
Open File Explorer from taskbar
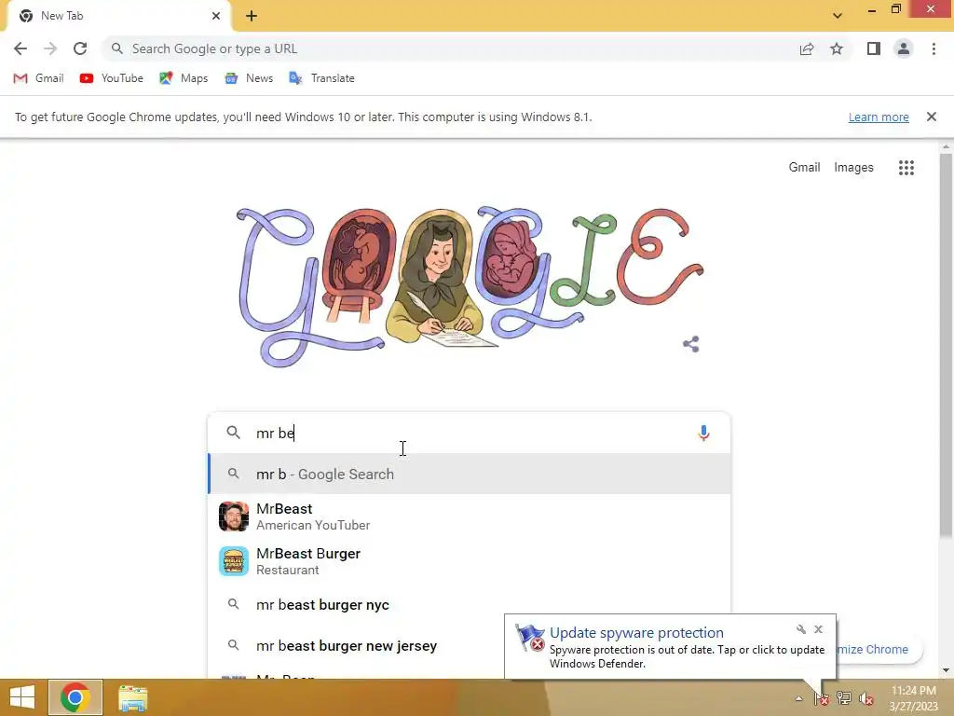132,697
